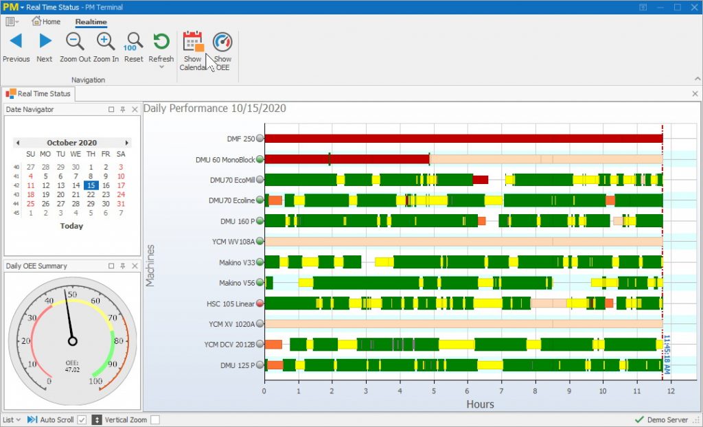Screen dimensions: 703x427
Task: Click the DMU70 Ecoline status indicator
Action: [x=260, y=200]
